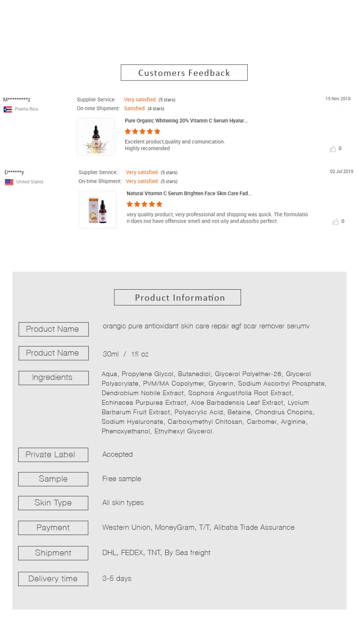
Task: Click the Product Information heading box
Action: point(178,297)
